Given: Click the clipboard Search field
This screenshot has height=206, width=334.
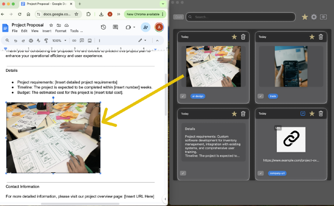Looking at the screenshot, I should [x=241, y=17].
